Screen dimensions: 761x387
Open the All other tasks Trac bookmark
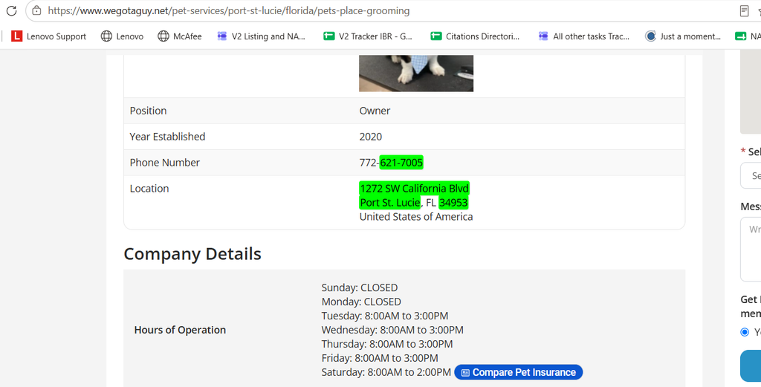[584, 36]
